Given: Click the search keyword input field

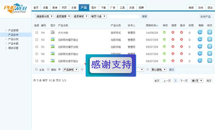Looking at the screenshot, I should pyautogui.click(x=124, y=16).
